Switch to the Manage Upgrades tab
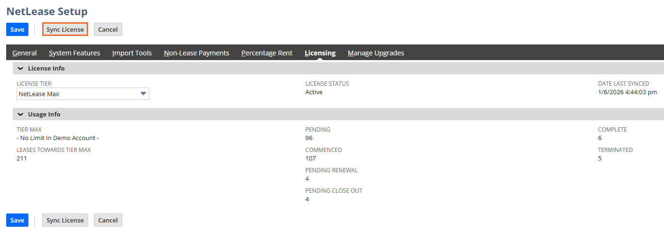Viewport: 664px width, 231px height. 376,53
